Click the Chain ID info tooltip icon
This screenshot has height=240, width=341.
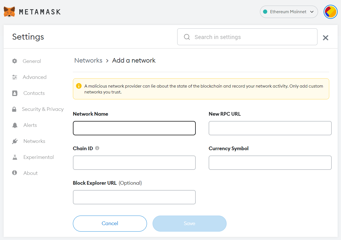pyautogui.click(x=97, y=148)
